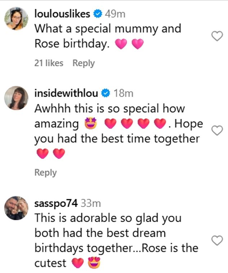
Task: Click the 33m timestamp
Action: pos(91,203)
